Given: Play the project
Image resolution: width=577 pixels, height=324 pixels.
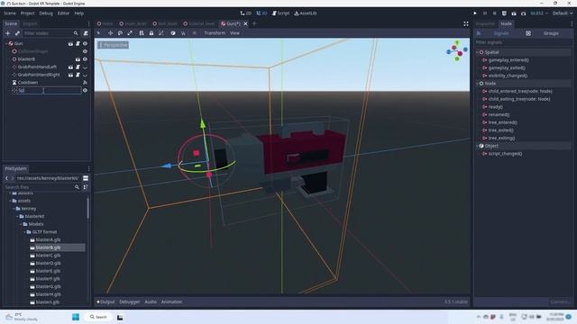Looking at the screenshot, I should point(475,13).
